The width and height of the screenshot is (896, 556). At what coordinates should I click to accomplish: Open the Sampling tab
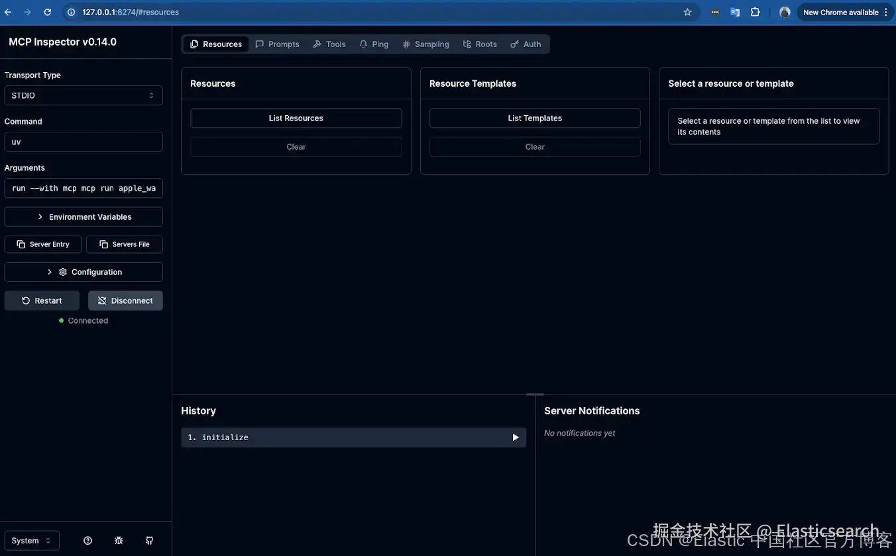coord(426,44)
